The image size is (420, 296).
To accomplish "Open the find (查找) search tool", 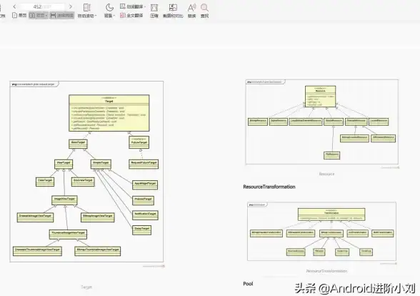I will [204, 11].
